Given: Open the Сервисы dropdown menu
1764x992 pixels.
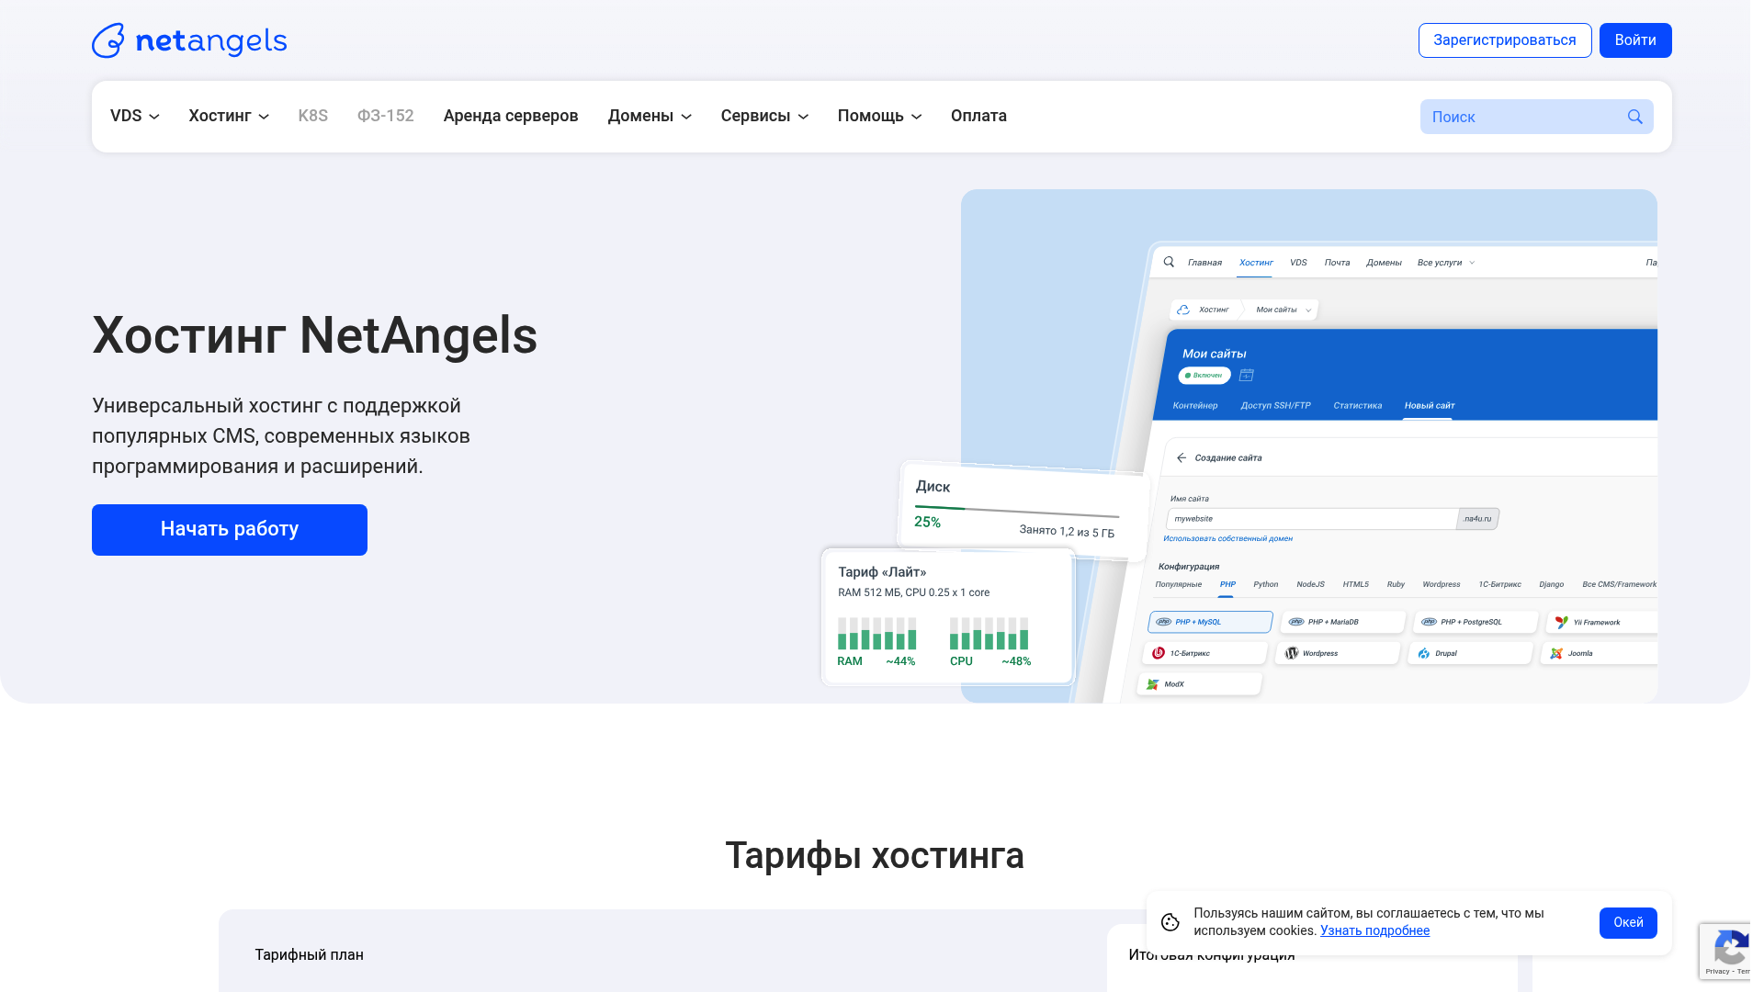Looking at the screenshot, I should [x=763, y=116].
